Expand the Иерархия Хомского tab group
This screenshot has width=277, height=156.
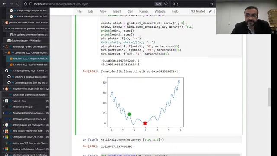3,113
